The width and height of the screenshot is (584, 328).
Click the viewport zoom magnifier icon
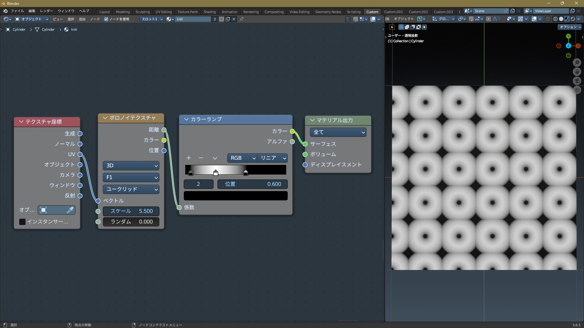coord(577,63)
